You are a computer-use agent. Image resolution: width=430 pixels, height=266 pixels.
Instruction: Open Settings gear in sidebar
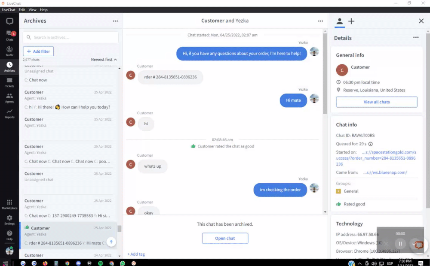(x=9, y=218)
